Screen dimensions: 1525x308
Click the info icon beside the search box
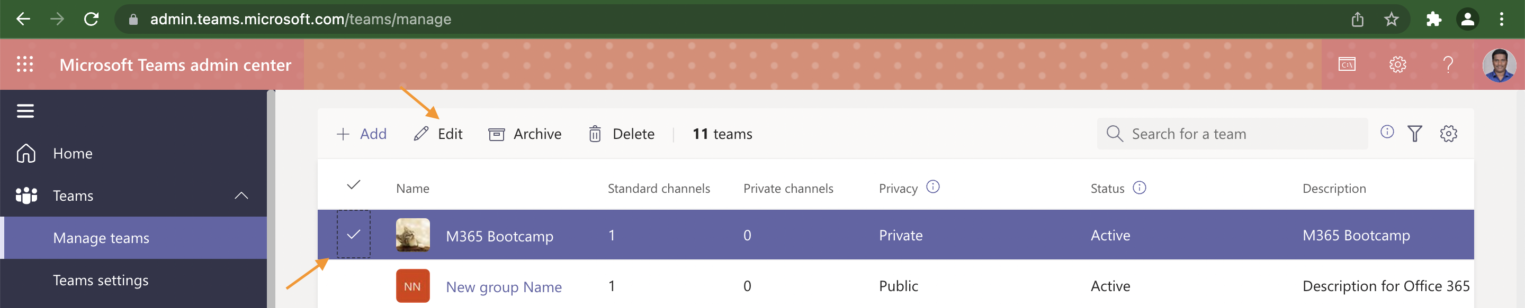click(1386, 132)
